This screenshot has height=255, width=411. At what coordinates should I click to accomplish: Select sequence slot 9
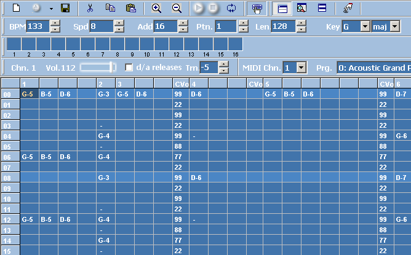[132, 44]
